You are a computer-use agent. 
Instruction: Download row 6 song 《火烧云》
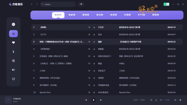94,64
